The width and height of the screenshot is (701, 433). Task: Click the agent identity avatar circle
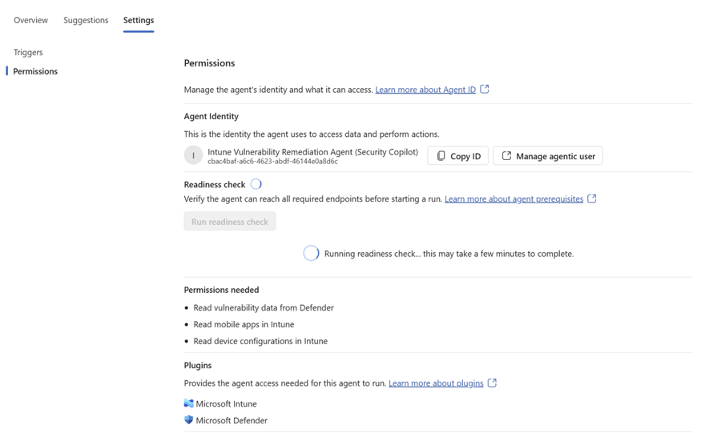[193, 155]
